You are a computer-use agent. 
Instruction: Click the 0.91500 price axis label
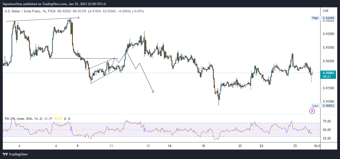[x=328, y=88]
